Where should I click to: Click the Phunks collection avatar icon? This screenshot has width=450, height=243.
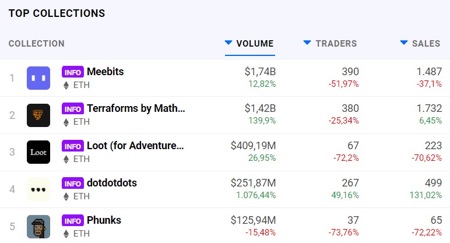point(38,227)
